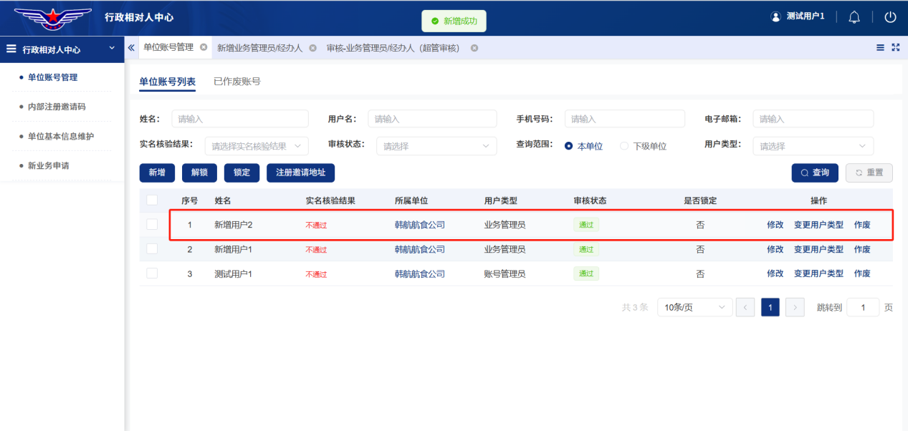Click the 测试用户1 avatar icon
The image size is (908, 431).
[775, 16]
